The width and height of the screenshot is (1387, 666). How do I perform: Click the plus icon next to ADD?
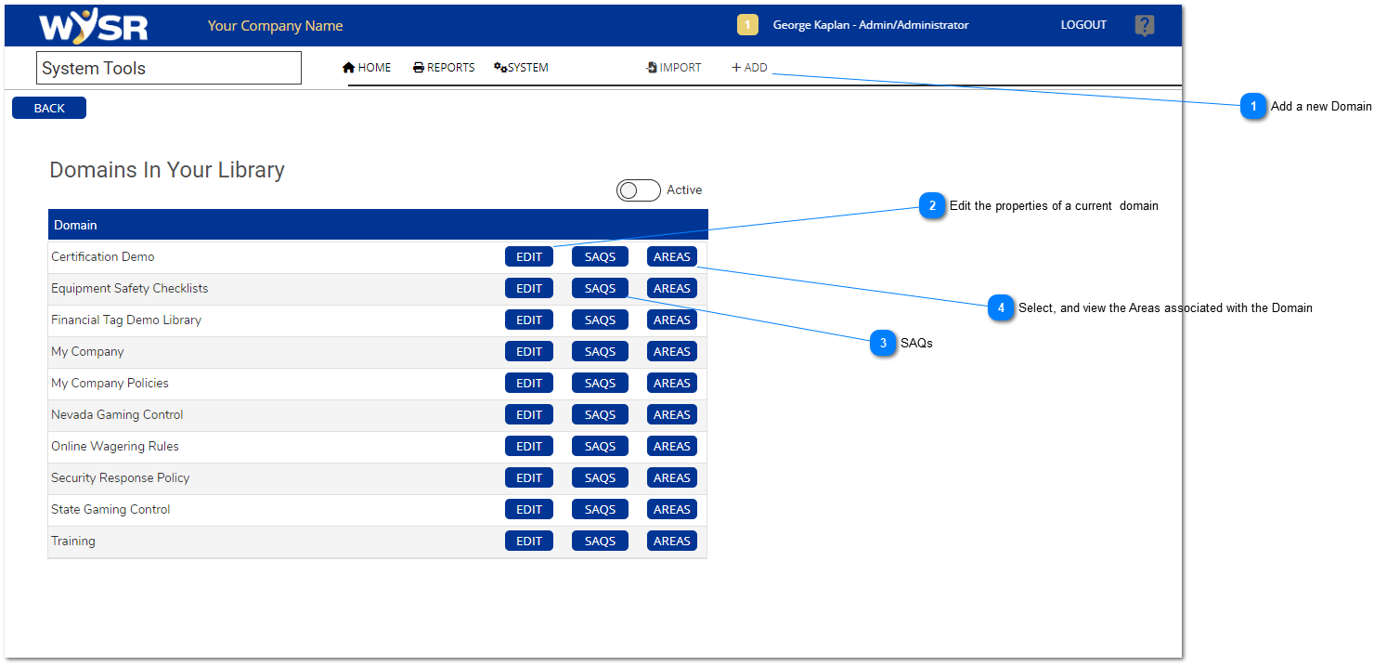(x=734, y=67)
